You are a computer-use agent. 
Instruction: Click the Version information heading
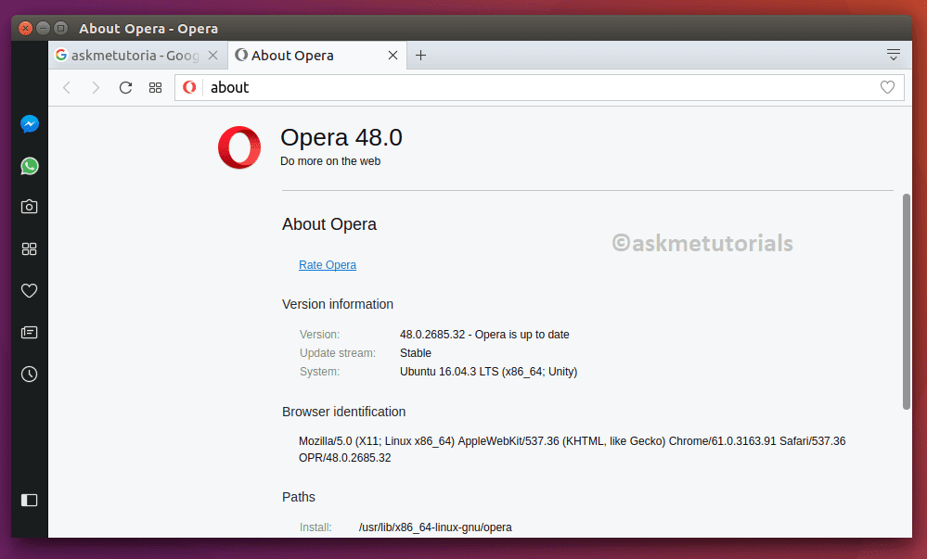(x=338, y=304)
